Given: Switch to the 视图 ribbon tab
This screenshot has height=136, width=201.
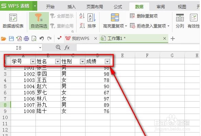Looking at the screenshot, I should tap(182, 7).
